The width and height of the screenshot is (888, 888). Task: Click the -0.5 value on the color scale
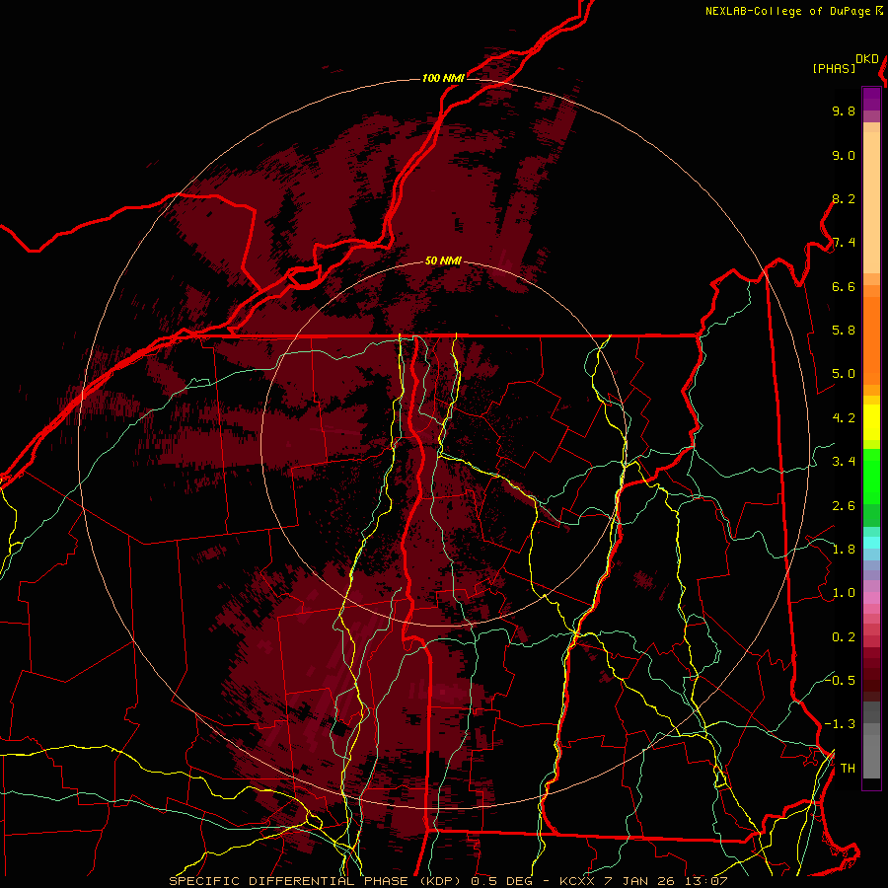pos(840,681)
